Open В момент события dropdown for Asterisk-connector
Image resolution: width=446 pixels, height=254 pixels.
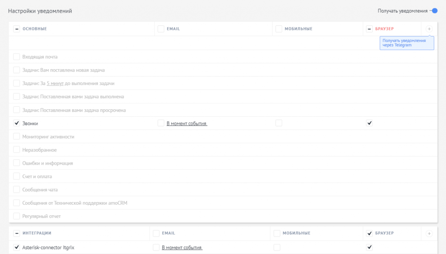pyautogui.click(x=182, y=247)
